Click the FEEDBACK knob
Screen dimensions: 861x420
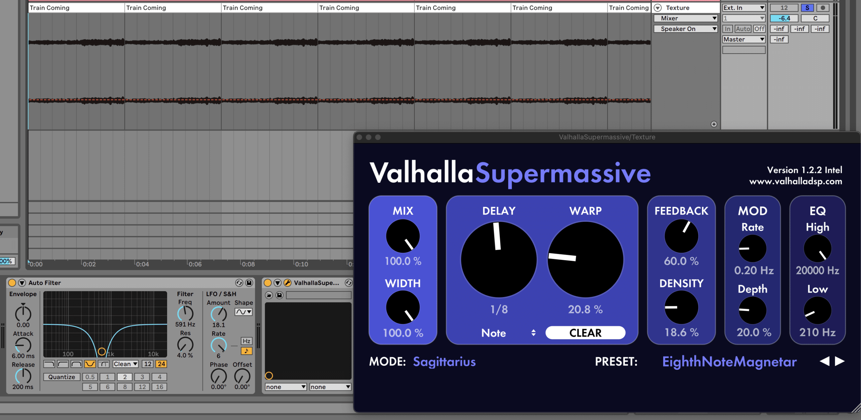681,236
